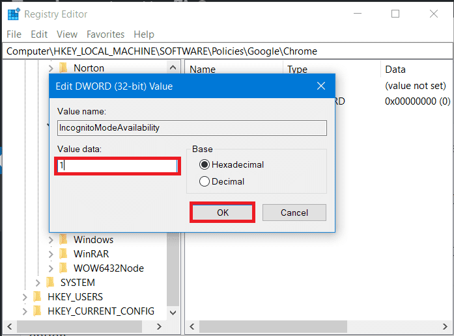Click the values pane scroll right arrow
This screenshot has height=336, width=454.
(x=445, y=326)
